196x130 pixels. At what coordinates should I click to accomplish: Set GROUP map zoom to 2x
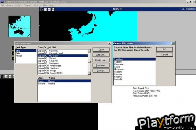(x=45, y=9)
